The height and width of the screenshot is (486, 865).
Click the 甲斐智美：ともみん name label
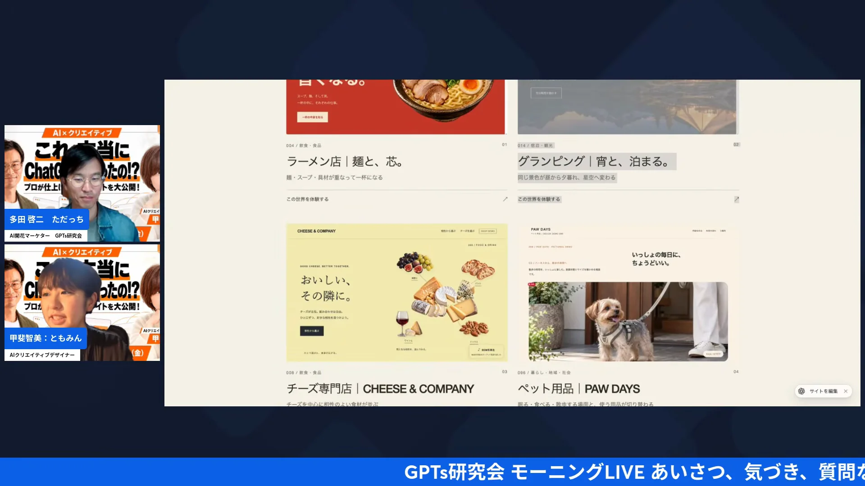coord(46,338)
